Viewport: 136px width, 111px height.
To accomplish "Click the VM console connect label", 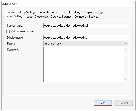I will 23,31.
